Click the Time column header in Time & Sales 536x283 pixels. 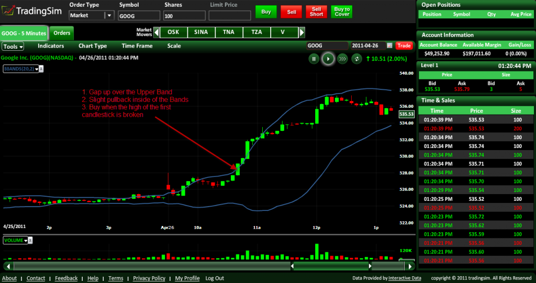tap(437, 111)
